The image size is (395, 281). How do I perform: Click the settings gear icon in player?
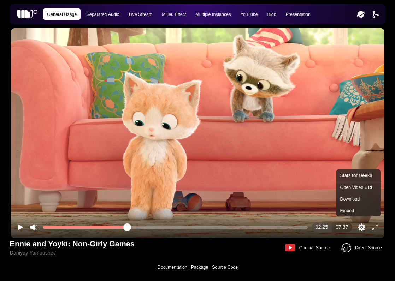pyautogui.click(x=361, y=227)
